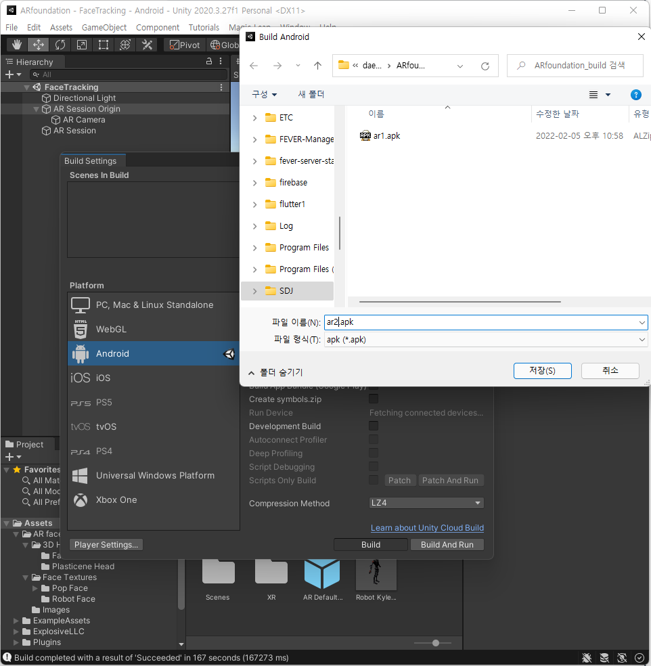Image resolution: width=651 pixels, height=666 pixels.
Task: Select Universal Windows Platform
Action: point(154,475)
